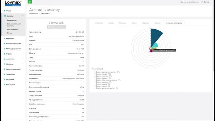215x121 pixels.
Task: Click the green sidebar menu toggle button
Action: (x=30, y=2)
